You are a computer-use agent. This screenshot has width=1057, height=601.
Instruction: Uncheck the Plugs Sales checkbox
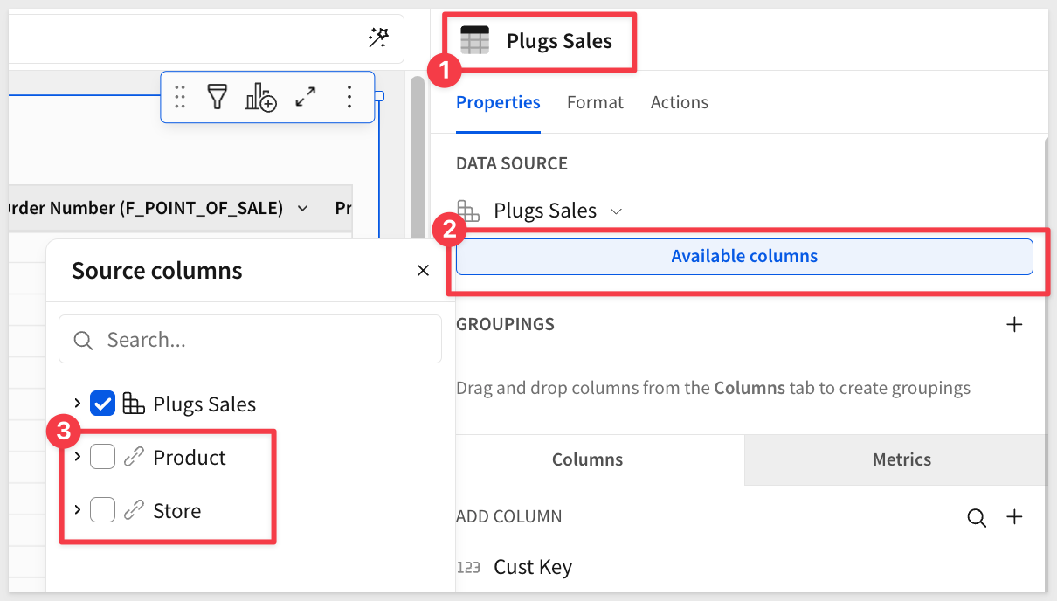coord(103,404)
